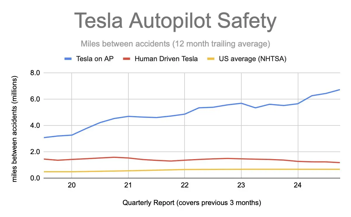The height and width of the screenshot is (217, 351).
Task: Select the "Quarterly Report" horizontal axis title
Action: pyautogui.click(x=192, y=203)
